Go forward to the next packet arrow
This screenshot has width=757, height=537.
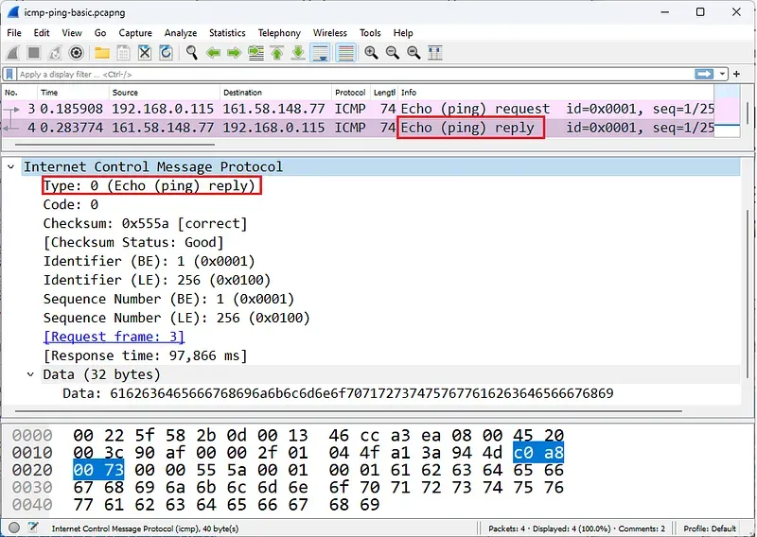pyautogui.click(x=234, y=53)
